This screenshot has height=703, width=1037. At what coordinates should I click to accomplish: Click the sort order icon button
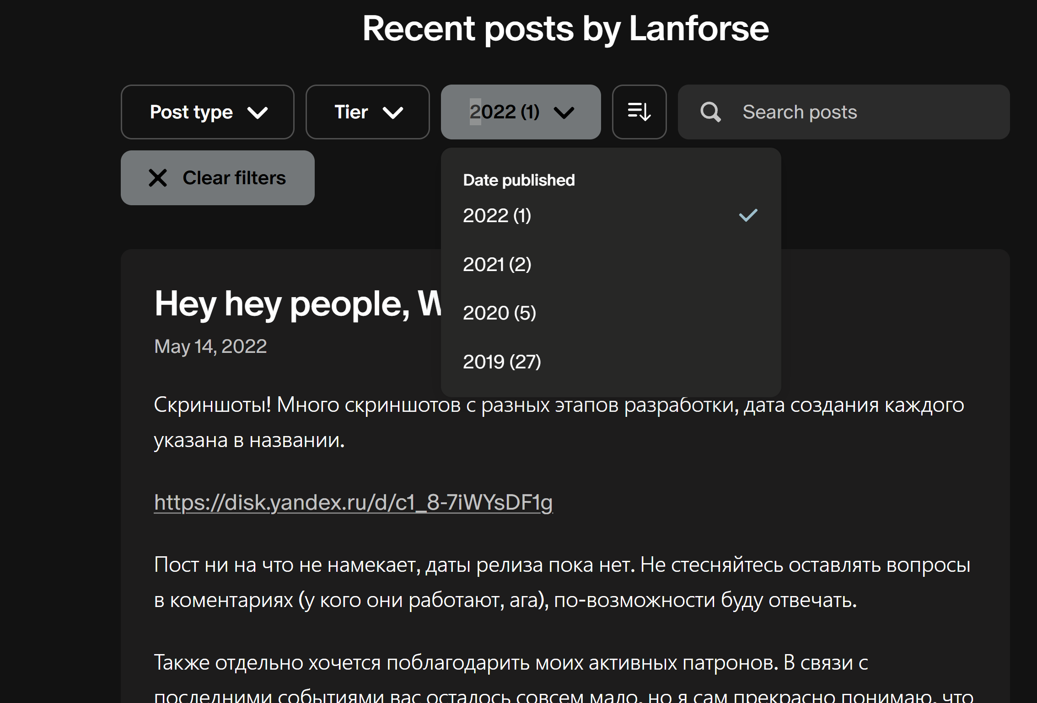(639, 112)
